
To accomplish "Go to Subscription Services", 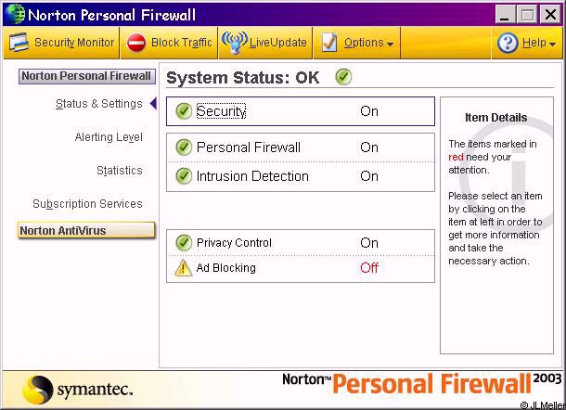I will pyautogui.click(x=87, y=204).
